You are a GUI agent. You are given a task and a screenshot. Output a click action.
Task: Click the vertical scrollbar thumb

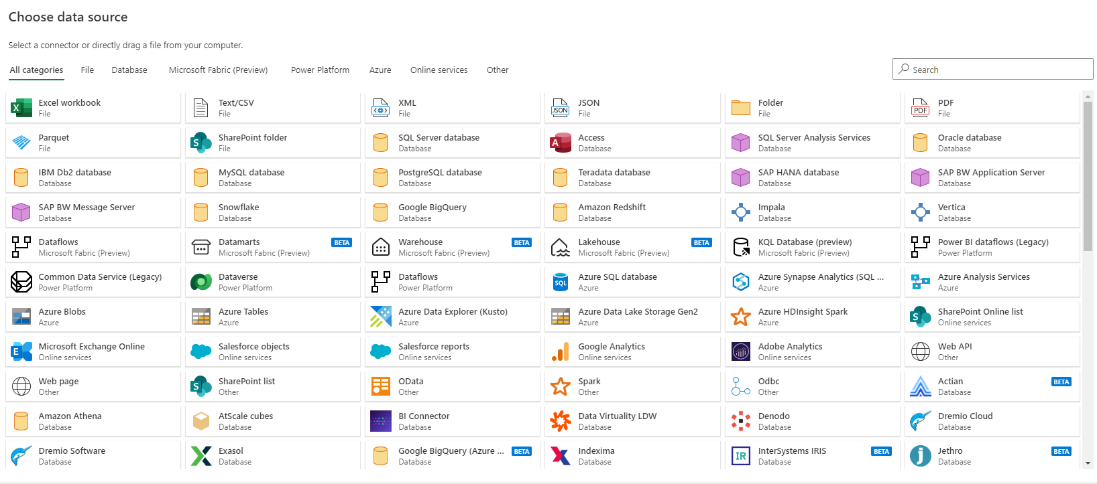coord(1088,176)
